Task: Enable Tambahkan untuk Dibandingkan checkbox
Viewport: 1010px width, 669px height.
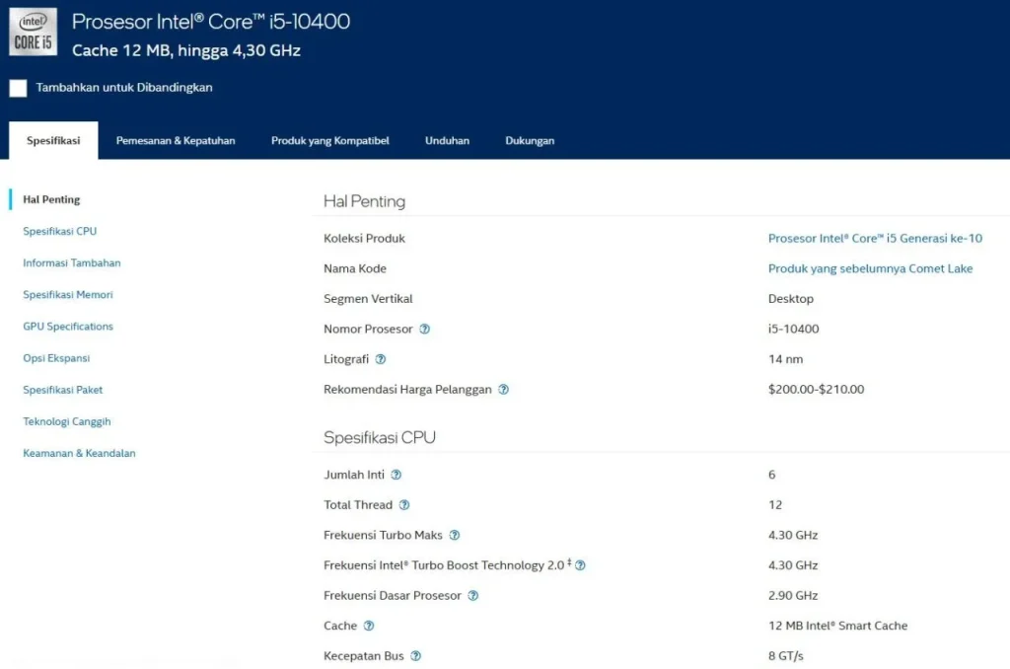Action: pos(17,88)
